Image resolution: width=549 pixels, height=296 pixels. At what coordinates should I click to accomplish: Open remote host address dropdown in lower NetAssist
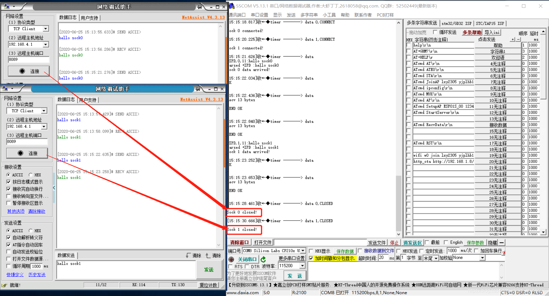tap(44, 126)
